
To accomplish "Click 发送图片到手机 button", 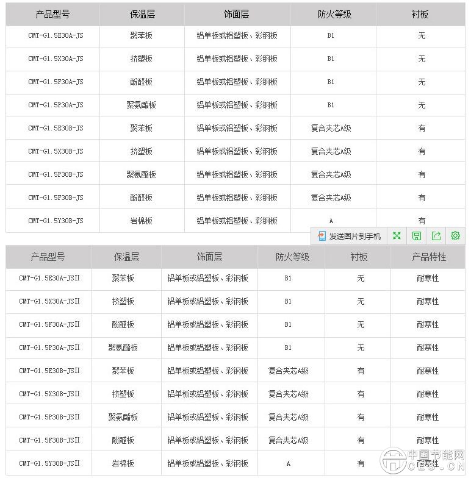I will tap(349, 236).
